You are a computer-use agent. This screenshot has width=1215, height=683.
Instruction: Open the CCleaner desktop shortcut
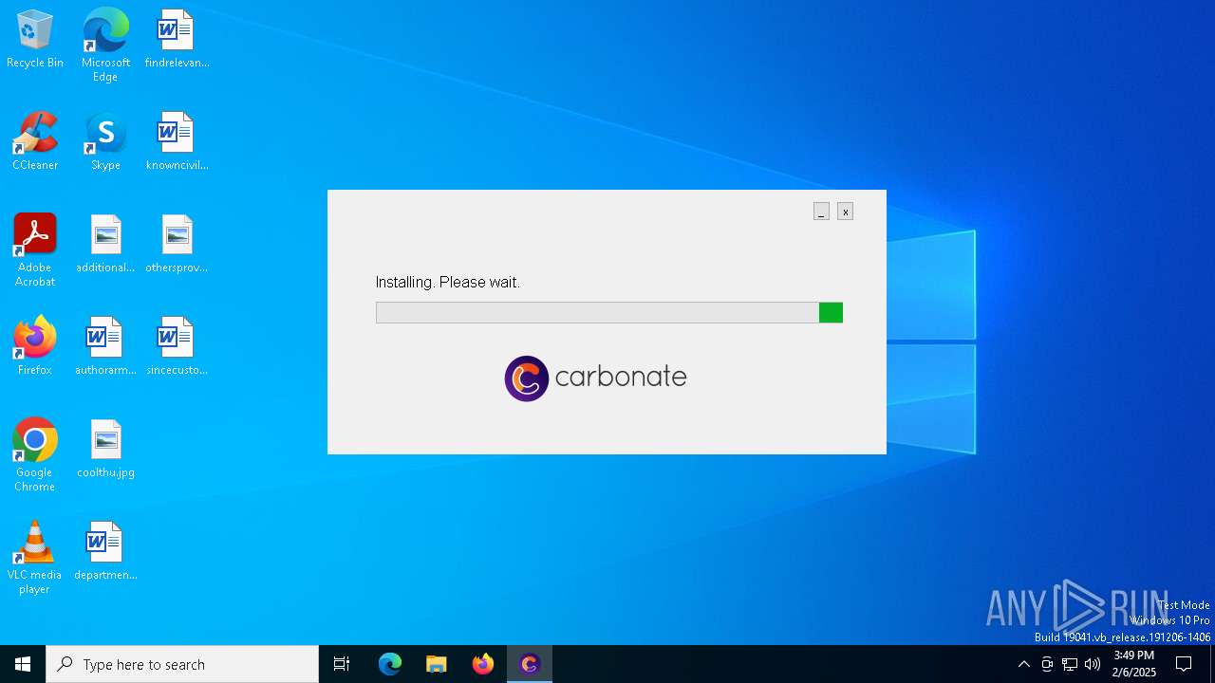tap(35, 142)
